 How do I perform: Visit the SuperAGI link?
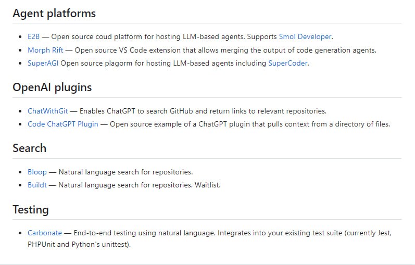click(43, 64)
